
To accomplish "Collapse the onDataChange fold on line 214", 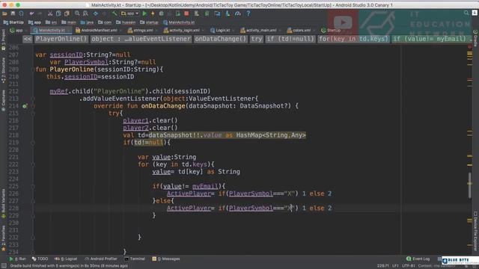I will click(x=33, y=106).
